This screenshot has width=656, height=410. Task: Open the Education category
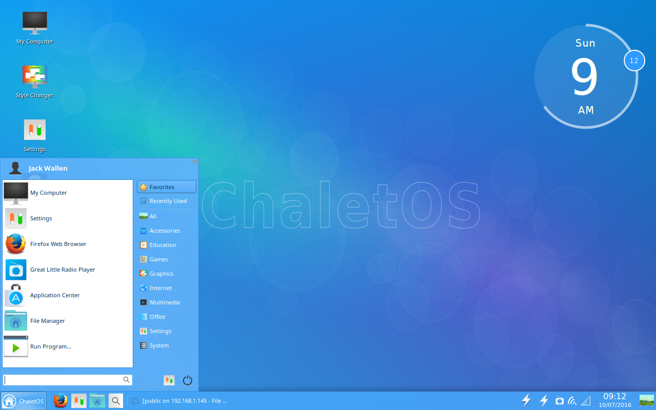[167, 245]
